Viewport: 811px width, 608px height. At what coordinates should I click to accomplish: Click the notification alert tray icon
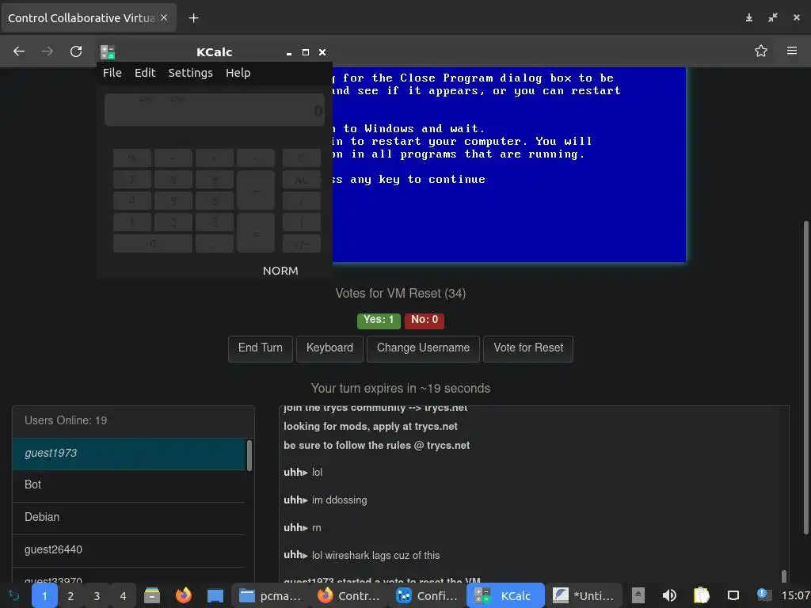click(x=763, y=595)
